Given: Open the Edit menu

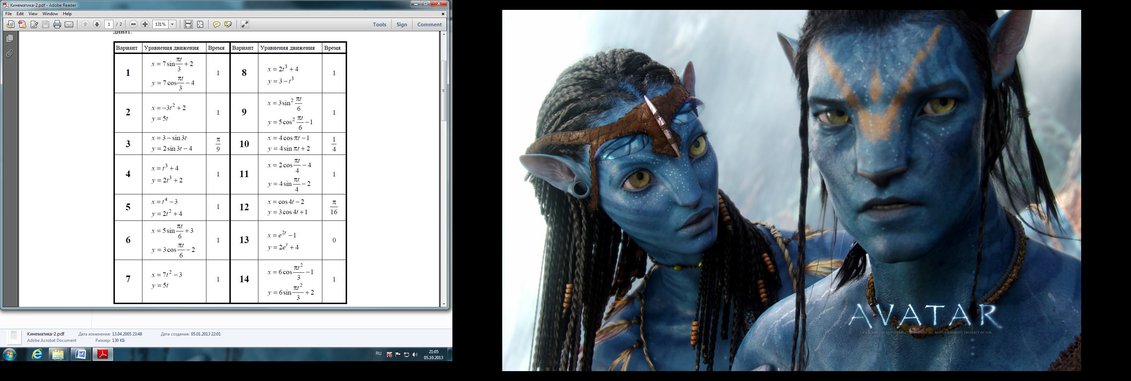Looking at the screenshot, I should 20,14.
